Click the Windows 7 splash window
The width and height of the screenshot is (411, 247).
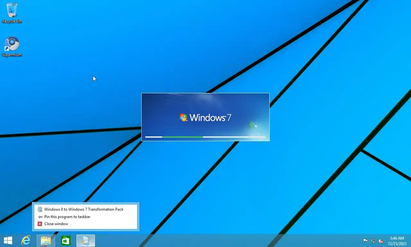coord(205,117)
